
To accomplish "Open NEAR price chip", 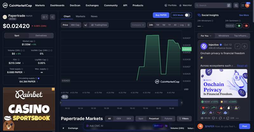I will tap(210, 102).
